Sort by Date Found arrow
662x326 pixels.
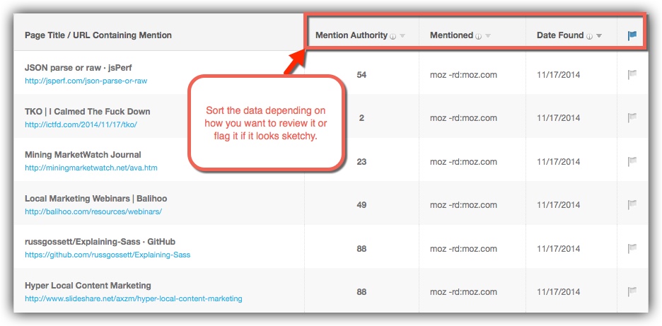pyautogui.click(x=599, y=36)
